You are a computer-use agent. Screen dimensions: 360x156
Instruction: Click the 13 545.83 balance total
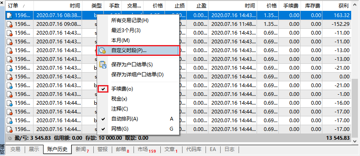click(338, 138)
